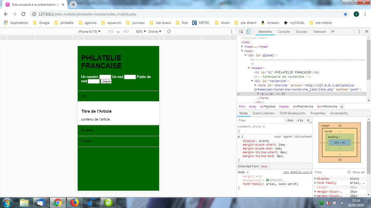Focus the Partie de mot input field

(x=94, y=81)
